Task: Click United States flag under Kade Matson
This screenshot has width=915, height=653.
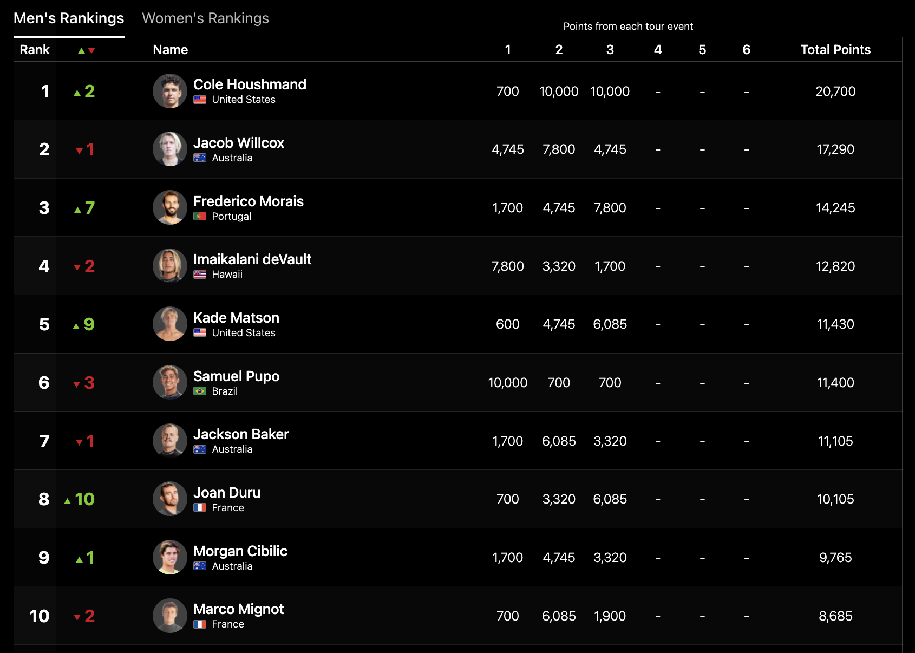Action: [200, 333]
